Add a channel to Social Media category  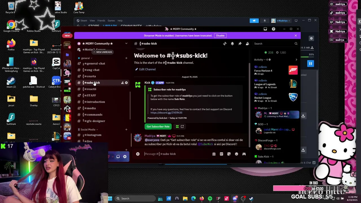(126, 129)
